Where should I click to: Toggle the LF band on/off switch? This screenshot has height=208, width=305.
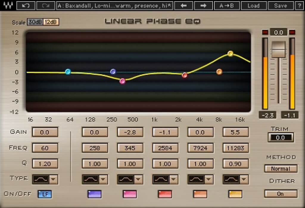45,194
